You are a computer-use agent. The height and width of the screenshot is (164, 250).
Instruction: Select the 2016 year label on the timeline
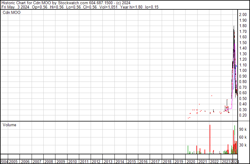point(143,162)
